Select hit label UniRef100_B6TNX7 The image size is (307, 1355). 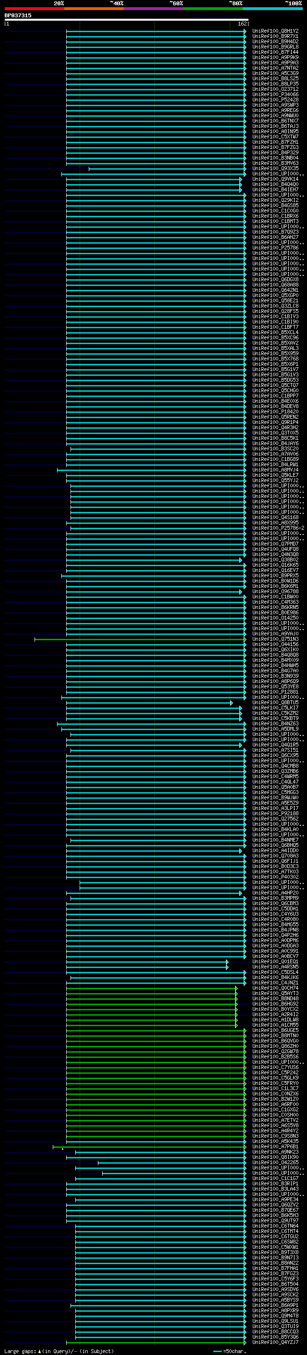tap(275, 121)
